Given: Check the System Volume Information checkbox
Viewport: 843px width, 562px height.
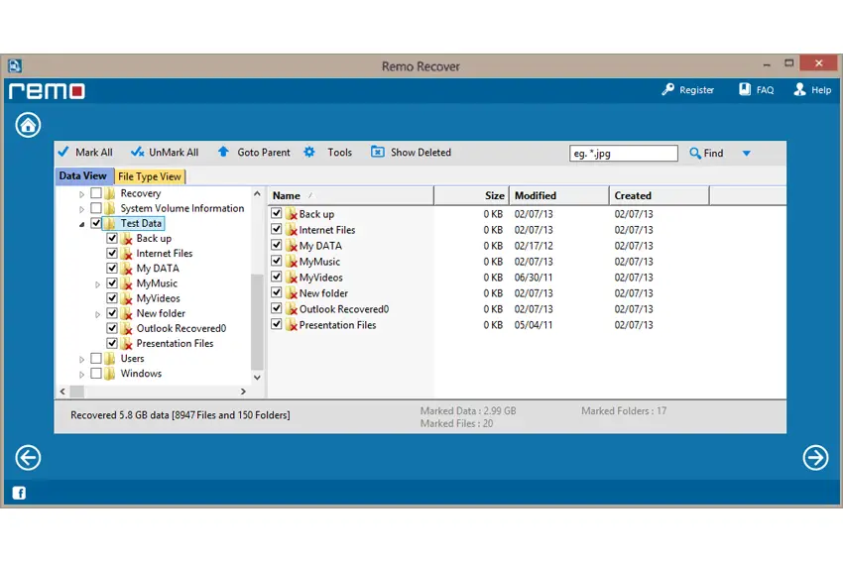Looking at the screenshot, I should 96,207.
